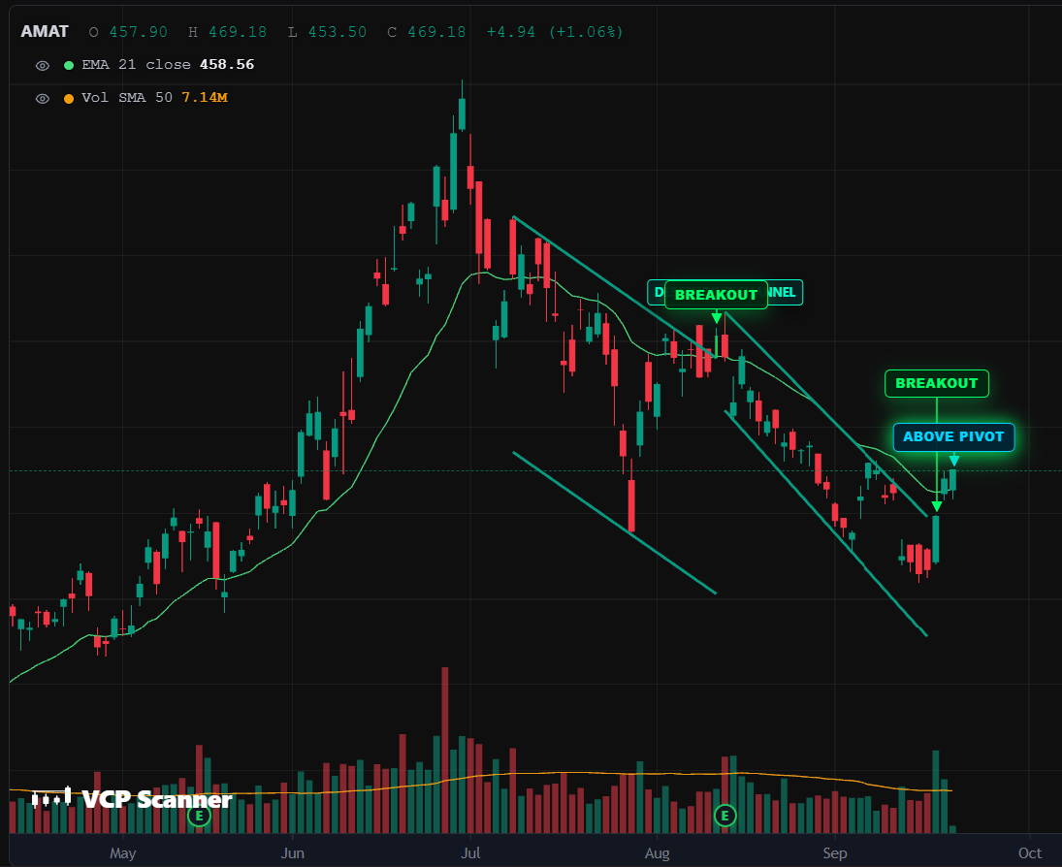Click the tallest red volume bar
Image resolution: width=1062 pixels, height=867 pixels.
point(445,750)
